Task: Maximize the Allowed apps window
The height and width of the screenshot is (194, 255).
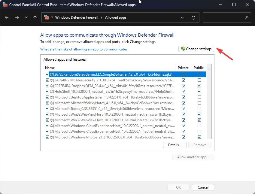Action: [x=234, y=5]
